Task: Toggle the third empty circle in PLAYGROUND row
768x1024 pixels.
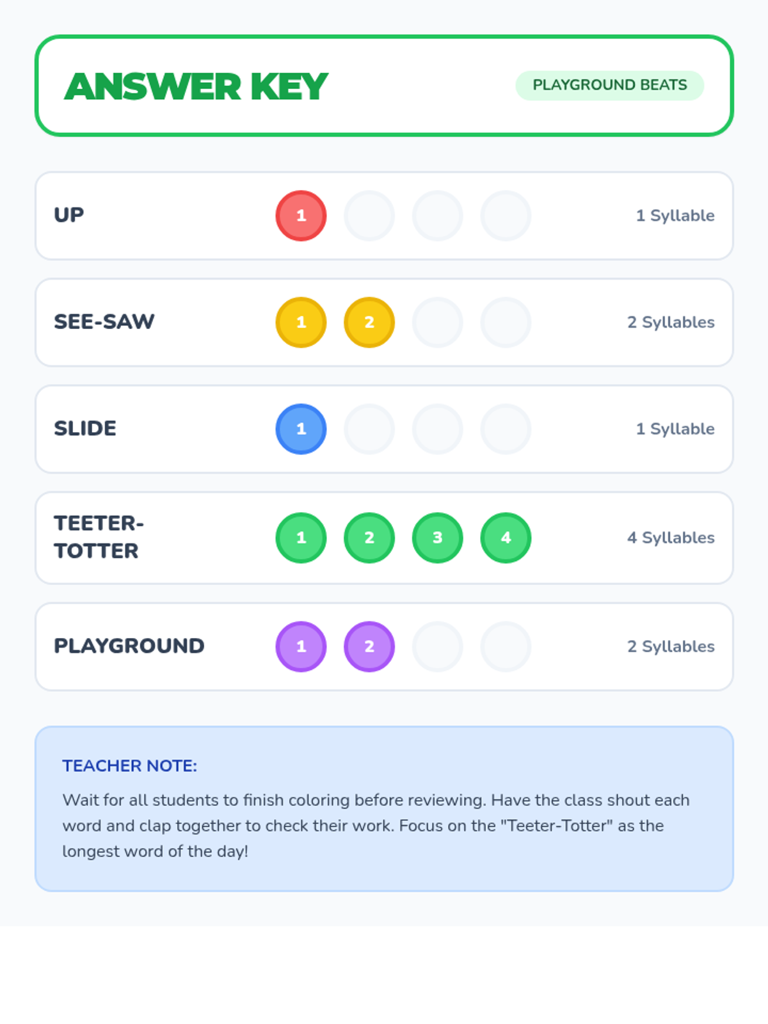Action: pyautogui.click(x=438, y=646)
